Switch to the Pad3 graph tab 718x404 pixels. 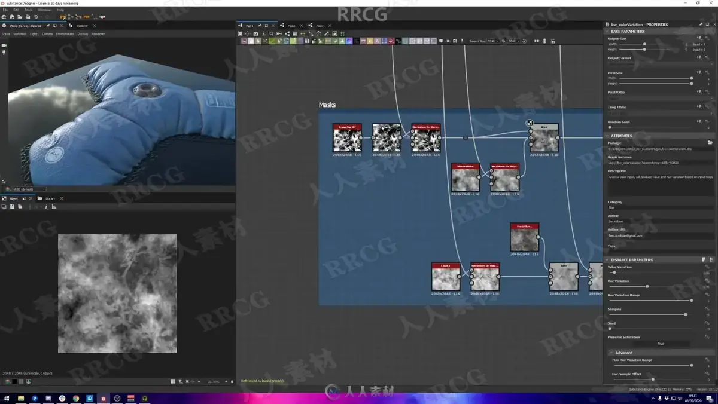pyautogui.click(x=320, y=26)
